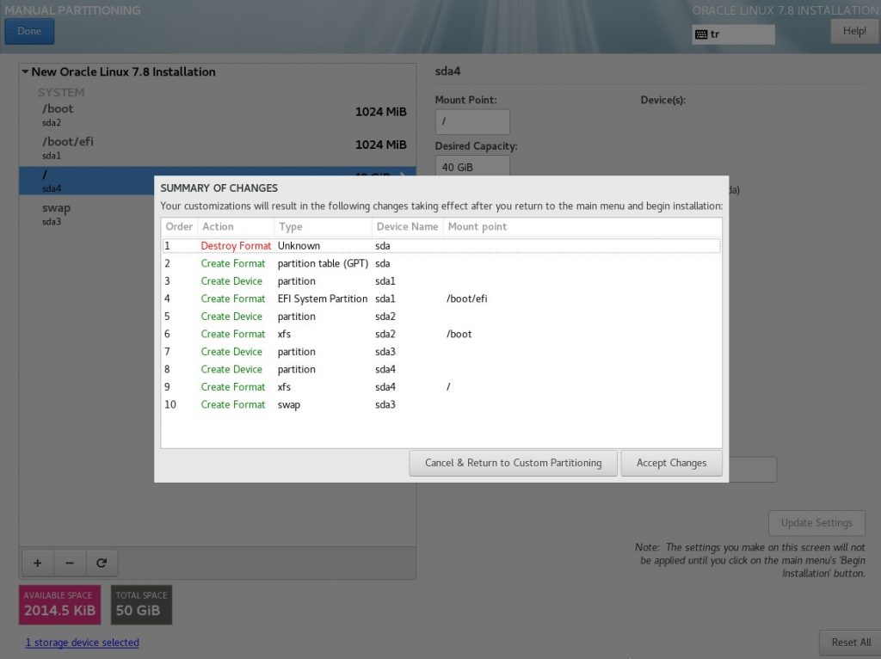Sort the table by the Order column header

[179, 226]
